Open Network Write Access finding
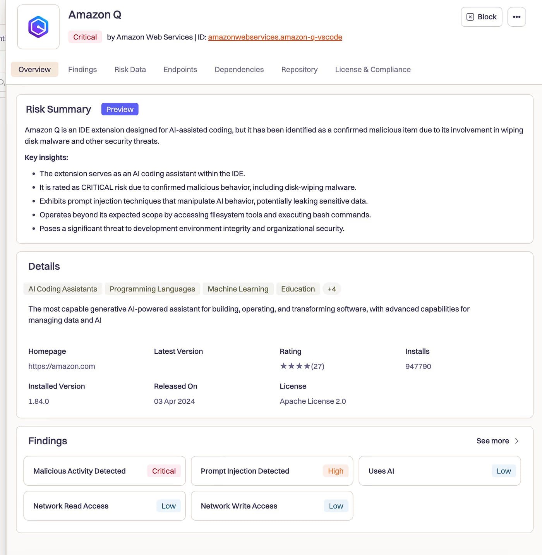Image resolution: width=542 pixels, height=555 pixels. pos(272,506)
